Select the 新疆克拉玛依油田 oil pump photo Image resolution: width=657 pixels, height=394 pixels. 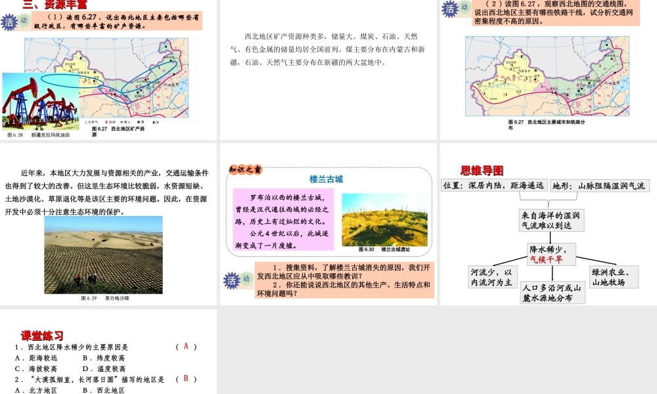click(x=41, y=101)
